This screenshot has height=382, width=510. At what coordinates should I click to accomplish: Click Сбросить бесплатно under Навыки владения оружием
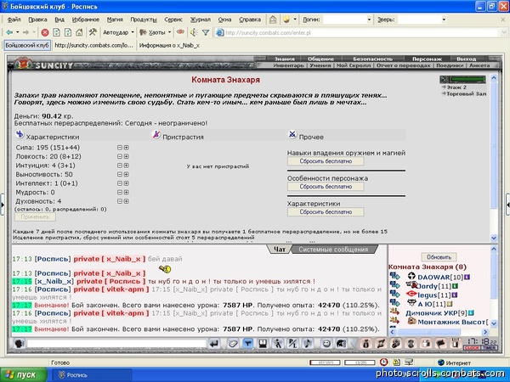[326, 161]
